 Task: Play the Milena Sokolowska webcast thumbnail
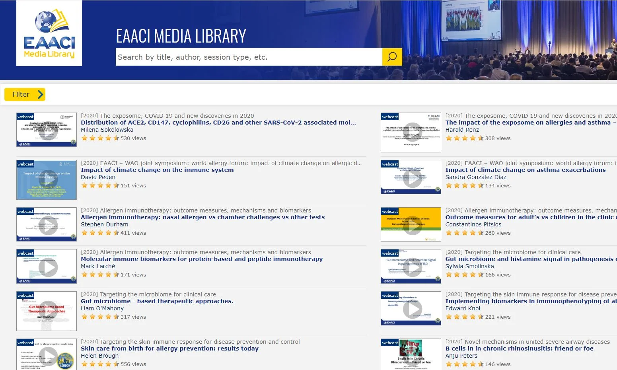47,130
